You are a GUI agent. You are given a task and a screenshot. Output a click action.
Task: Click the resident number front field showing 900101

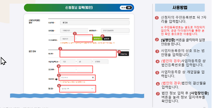click(x=68, y=39)
